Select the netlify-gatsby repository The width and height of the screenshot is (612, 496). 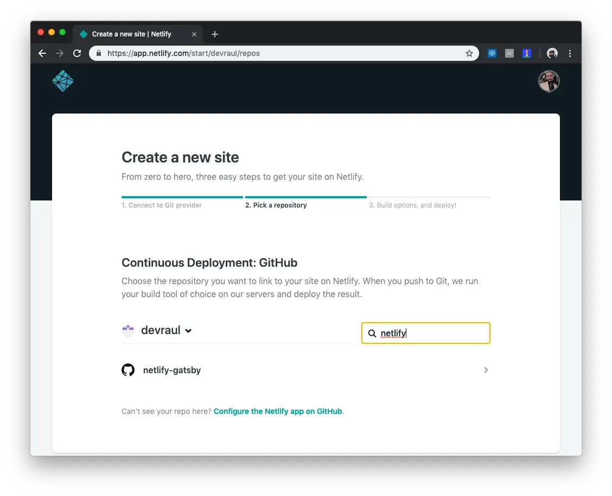305,370
